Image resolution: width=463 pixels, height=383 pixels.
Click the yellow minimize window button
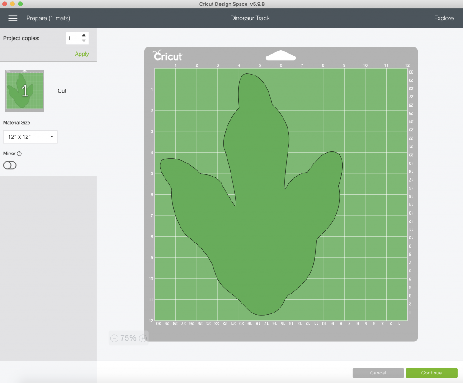12,4
